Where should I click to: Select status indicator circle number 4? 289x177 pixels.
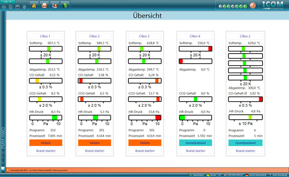click(x=233, y=7)
